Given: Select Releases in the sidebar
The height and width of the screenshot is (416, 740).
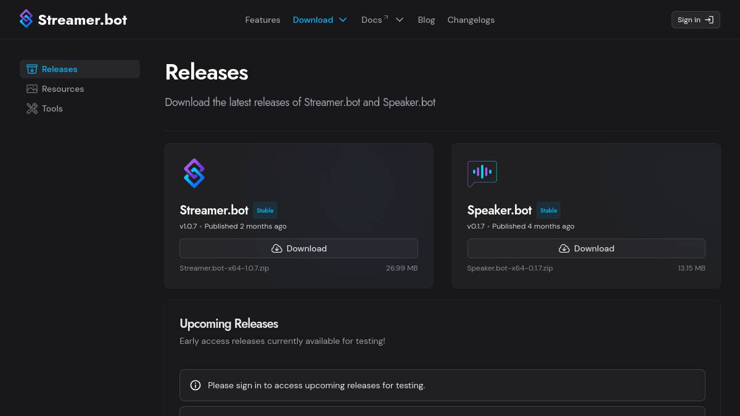Looking at the screenshot, I should [80, 69].
